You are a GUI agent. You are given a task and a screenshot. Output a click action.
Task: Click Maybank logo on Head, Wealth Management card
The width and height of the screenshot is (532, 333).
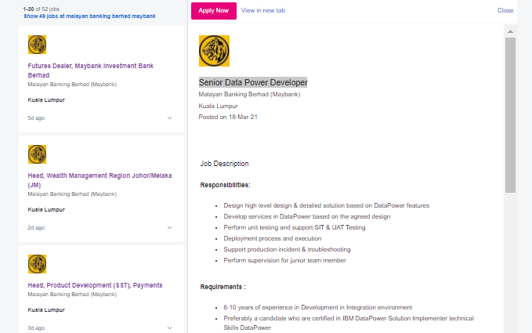[x=37, y=154]
